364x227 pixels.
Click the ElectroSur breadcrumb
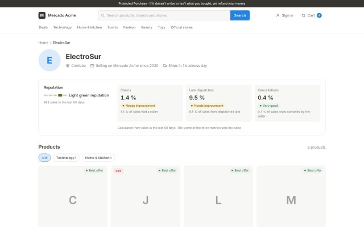(61, 43)
